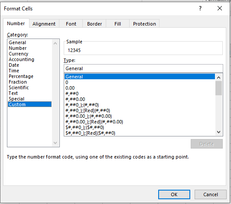The width and height of the screenshot is (231, 204).
Task: Click into the Type input field
Action: pos(143,68)
